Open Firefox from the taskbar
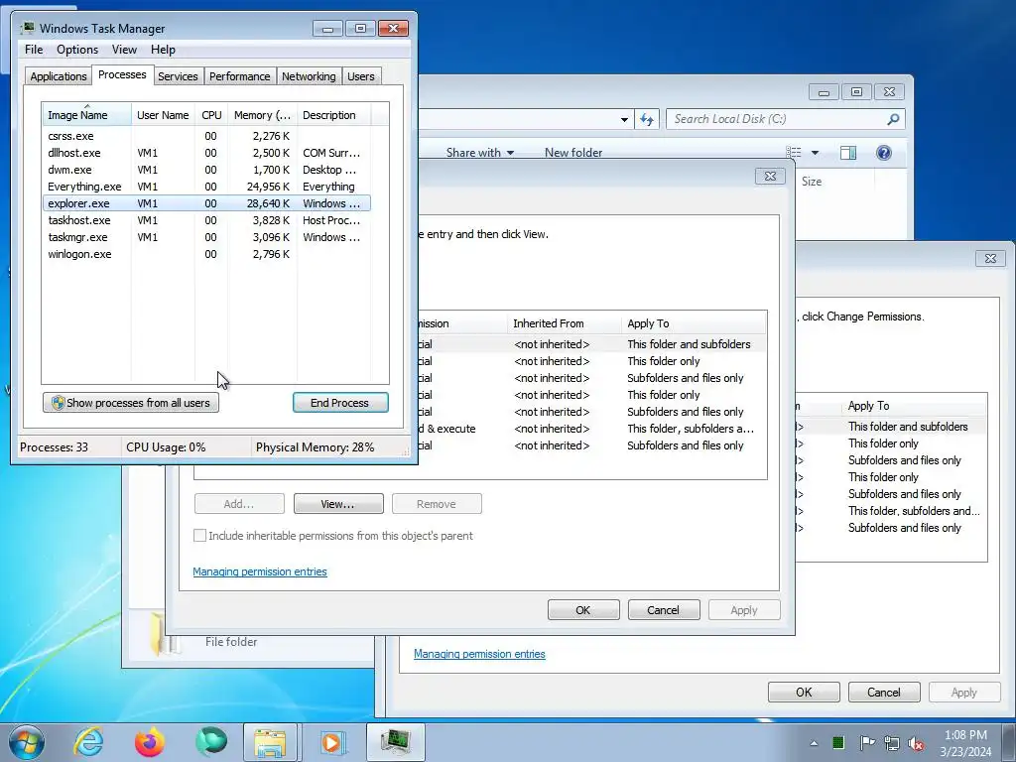Screen dimensions: 1016x762 point(149,742)
